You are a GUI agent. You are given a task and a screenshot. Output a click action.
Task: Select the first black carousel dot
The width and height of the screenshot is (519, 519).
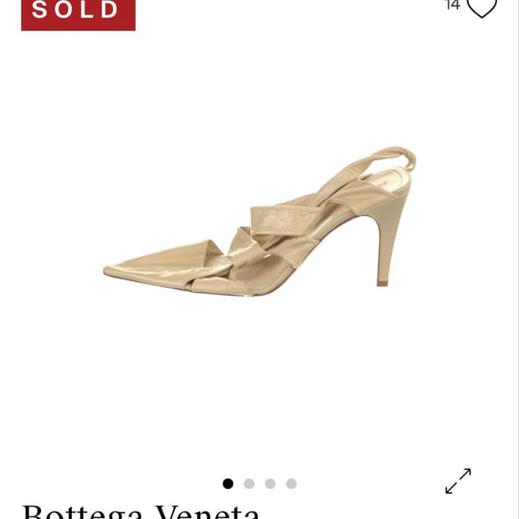tap(228, 484)
